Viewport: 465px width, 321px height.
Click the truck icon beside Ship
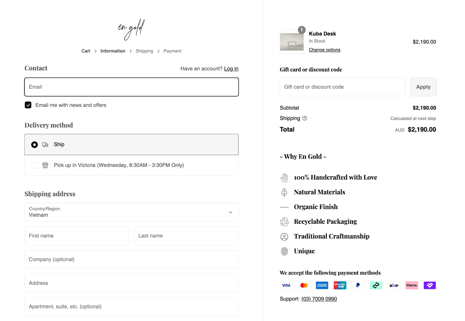45,145
